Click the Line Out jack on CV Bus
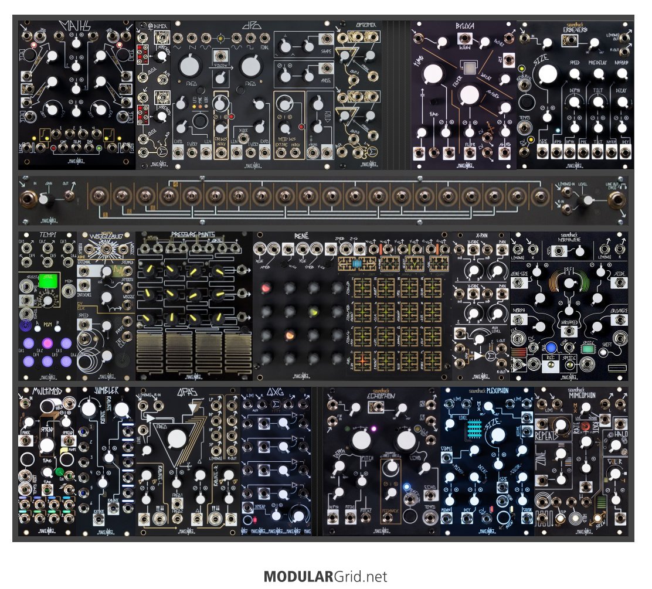This screenshot has width=652, height=589. click(616, 200)
